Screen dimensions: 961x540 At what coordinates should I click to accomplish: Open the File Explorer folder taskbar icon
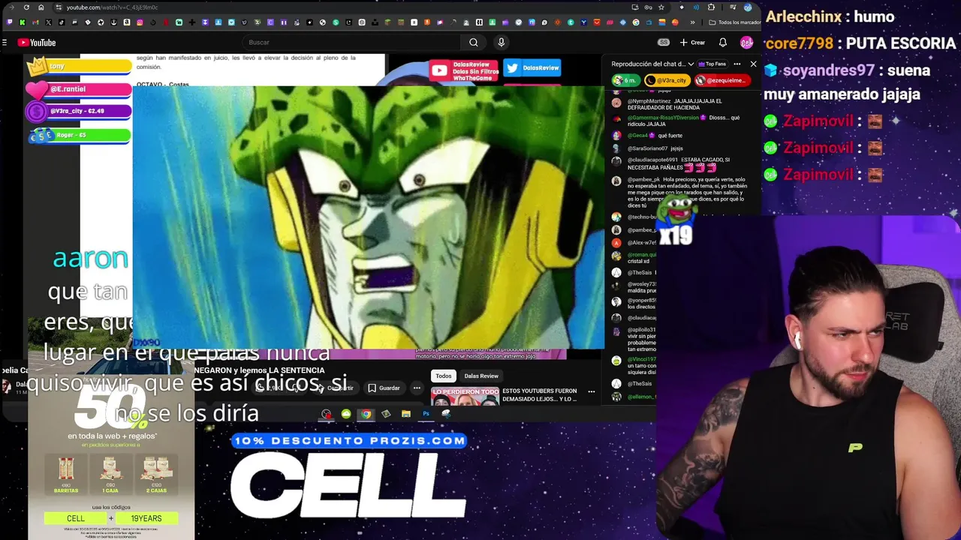pos(406,414)
